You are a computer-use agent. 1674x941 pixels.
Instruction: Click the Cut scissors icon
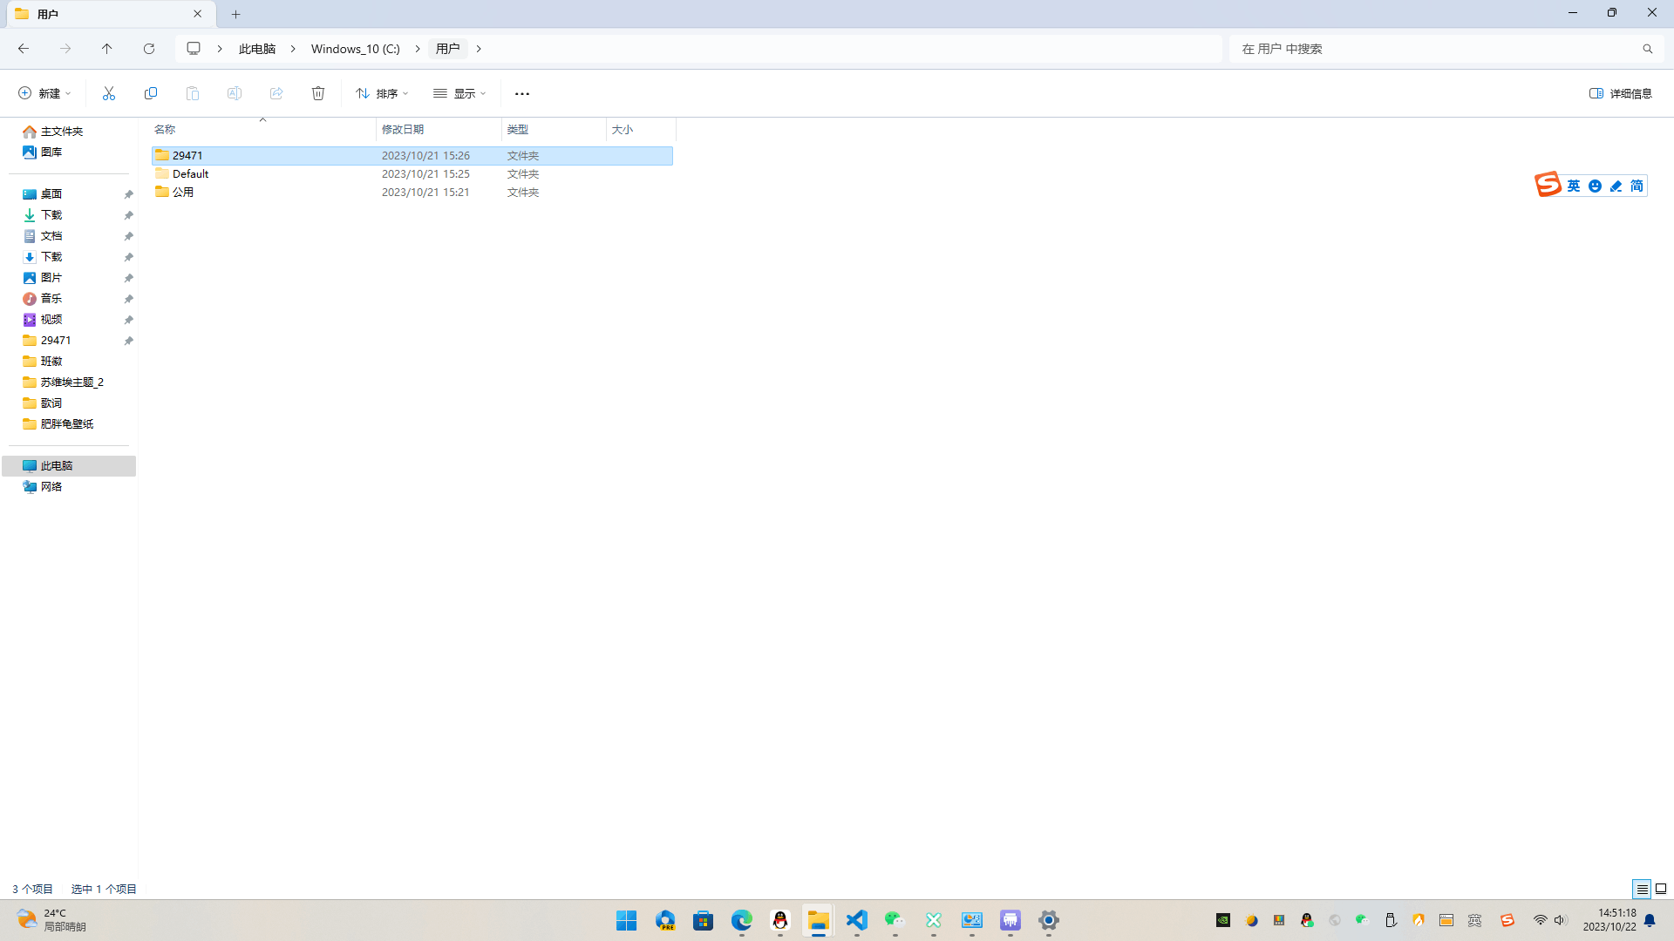click(x=109, y=93)
